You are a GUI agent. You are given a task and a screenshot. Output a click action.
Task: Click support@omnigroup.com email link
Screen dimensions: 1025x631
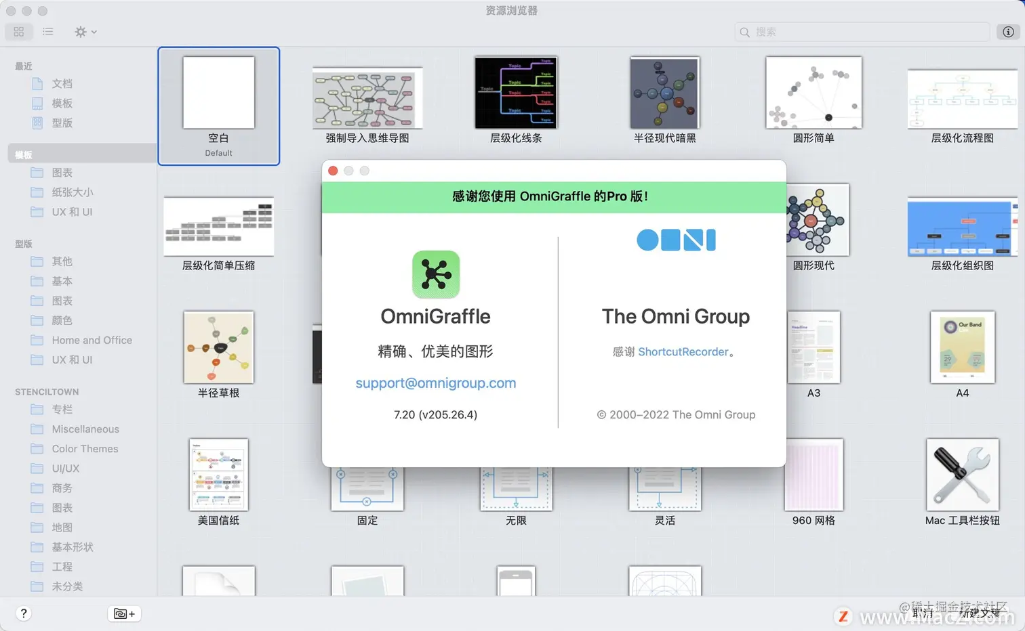point(436,383)
